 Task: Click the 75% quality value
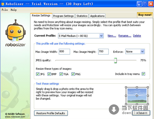(143, 60)
